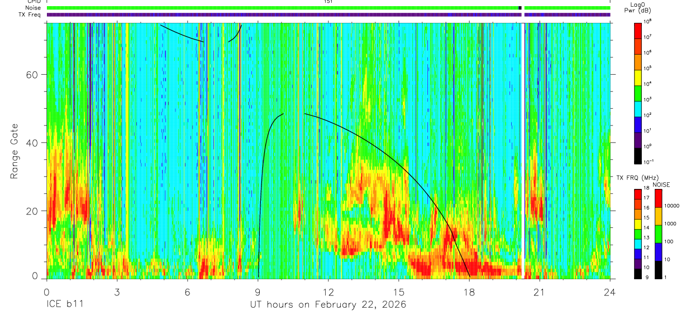Click the x-axis tick label '12'
This screenshot has height=316, width=686.
coord(328,292)
